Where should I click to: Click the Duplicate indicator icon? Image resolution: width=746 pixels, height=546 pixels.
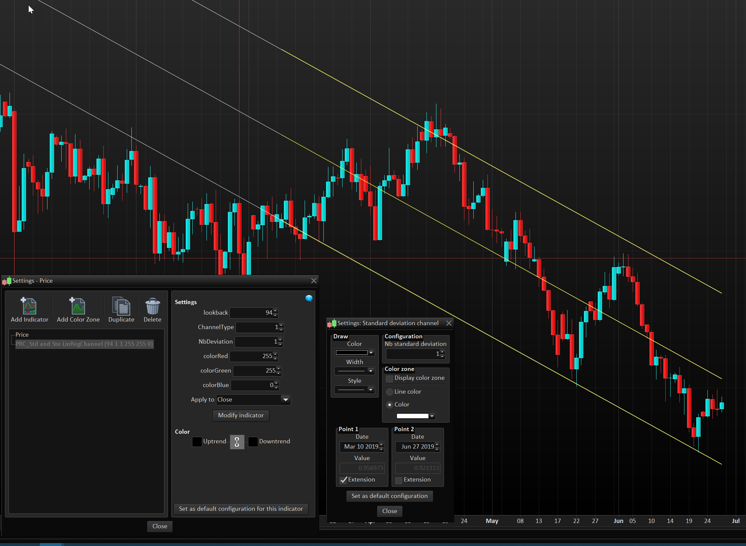[x=121, y=306]
